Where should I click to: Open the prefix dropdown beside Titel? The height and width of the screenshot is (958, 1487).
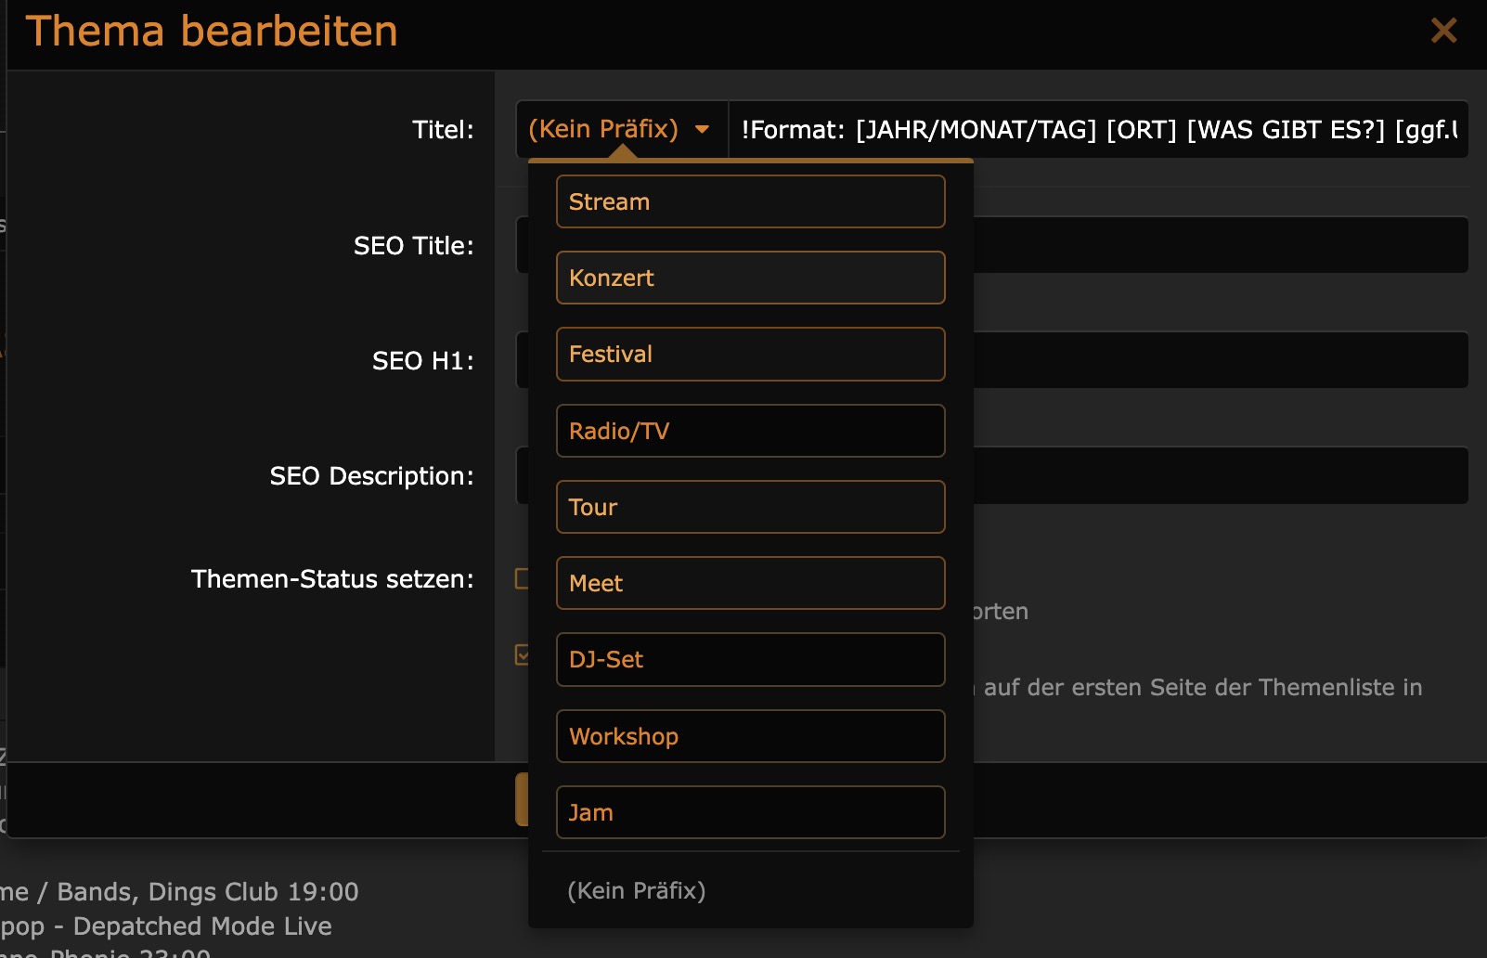(620, 129)
